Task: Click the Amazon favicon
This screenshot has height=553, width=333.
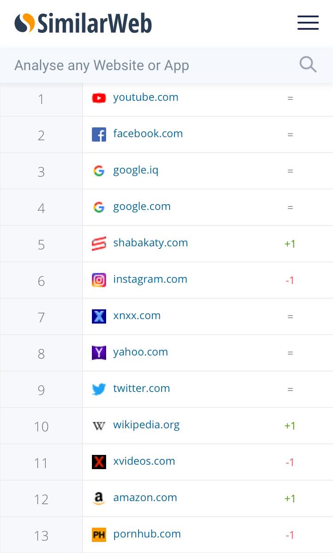Action: tap(99, 498)
